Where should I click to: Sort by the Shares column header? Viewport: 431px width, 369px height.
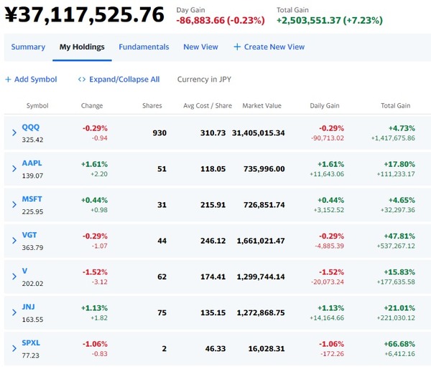pyautogui.click(x=152, y=105)
